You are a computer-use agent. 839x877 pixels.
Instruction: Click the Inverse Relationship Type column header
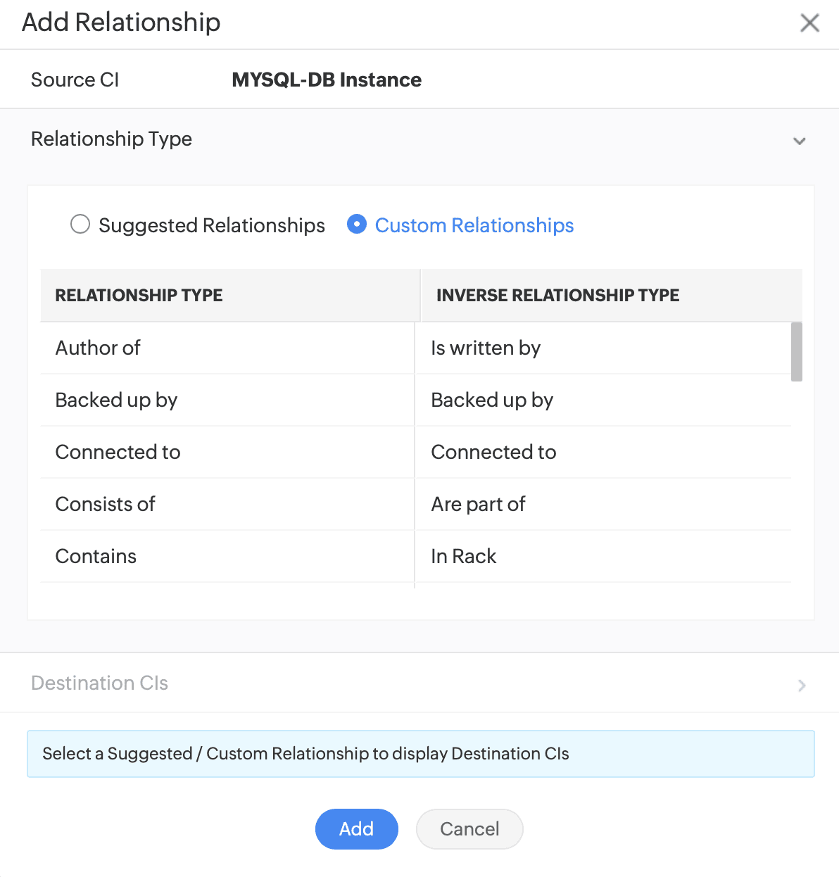pyautogui.click(x=557, y=295)
